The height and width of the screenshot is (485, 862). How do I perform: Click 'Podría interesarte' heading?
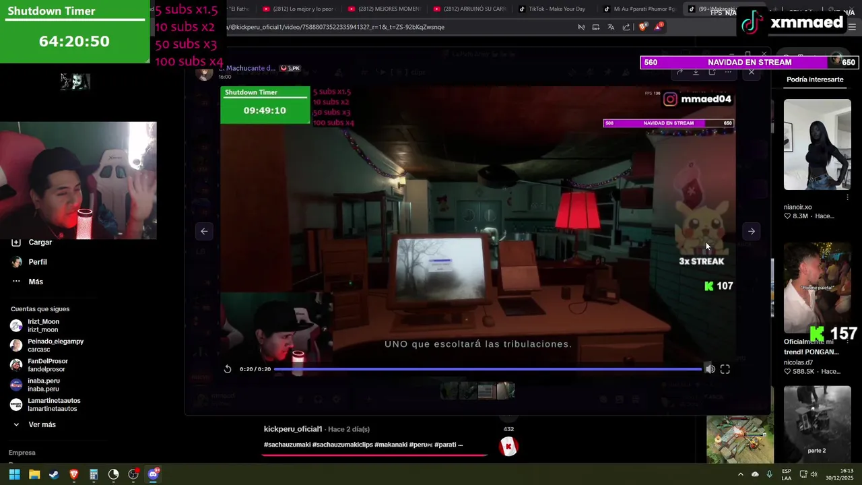tap(815, 79)
